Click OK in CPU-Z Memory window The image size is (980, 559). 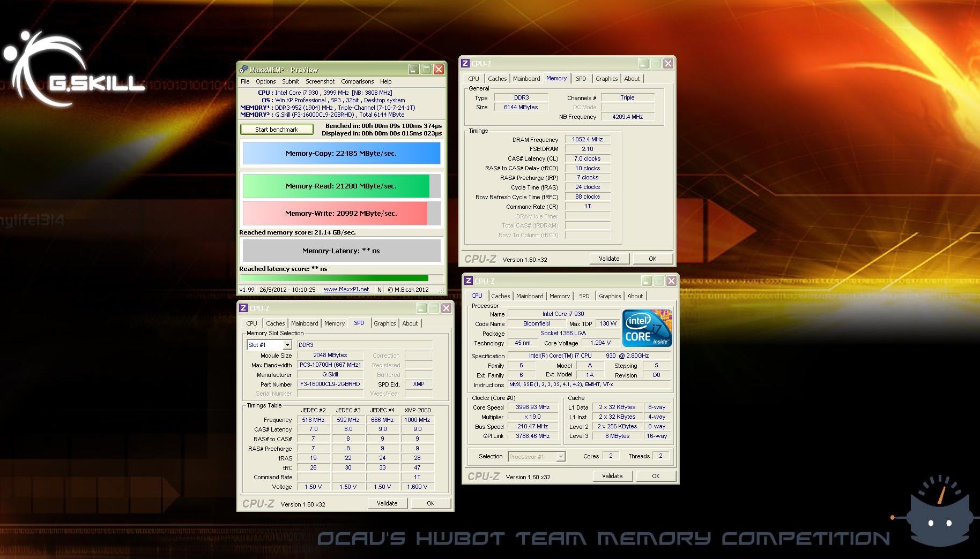pos(652,259)
